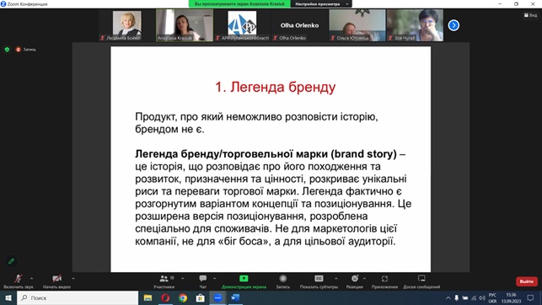Open Настройки просмотра view options dropdown
The image size is (542, 305).
(x=321, y=4)
